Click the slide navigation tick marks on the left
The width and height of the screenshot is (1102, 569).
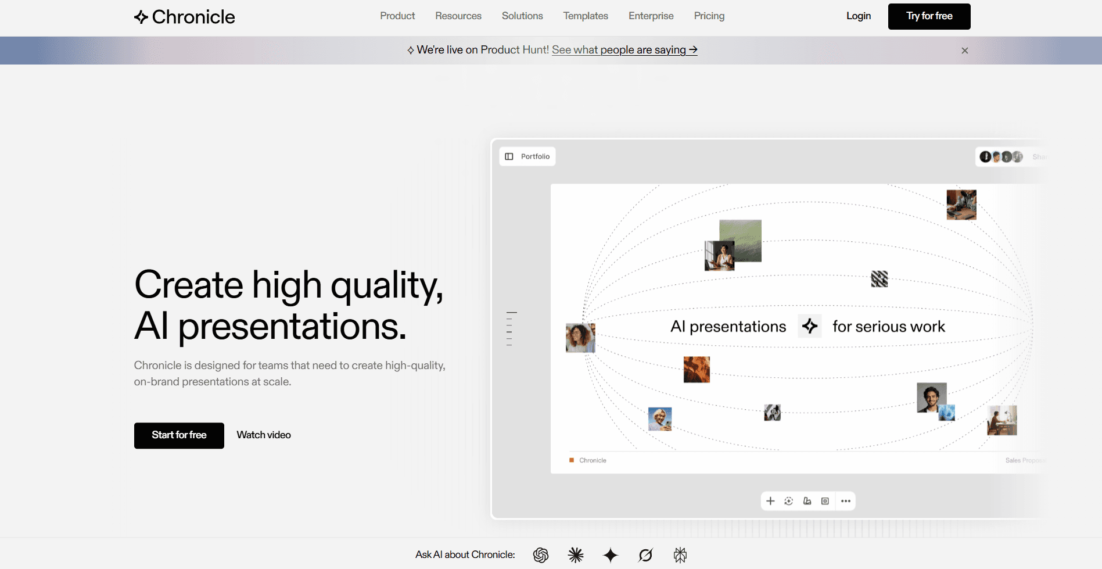(511, 329)
